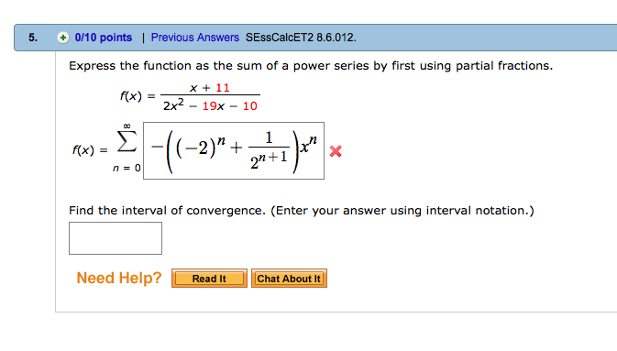
Task: Click the red 10 in the denominator
Action: (x=250, y=106)
